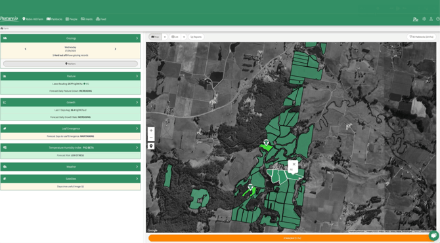This screenshot has width=440, height=243.
Task: Click the Pasture.io logo
Action: point(9,19)
